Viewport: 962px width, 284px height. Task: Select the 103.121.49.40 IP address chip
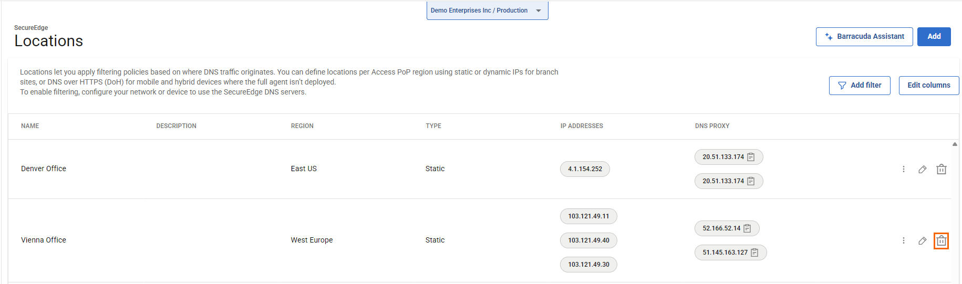(x=588, y=240)
